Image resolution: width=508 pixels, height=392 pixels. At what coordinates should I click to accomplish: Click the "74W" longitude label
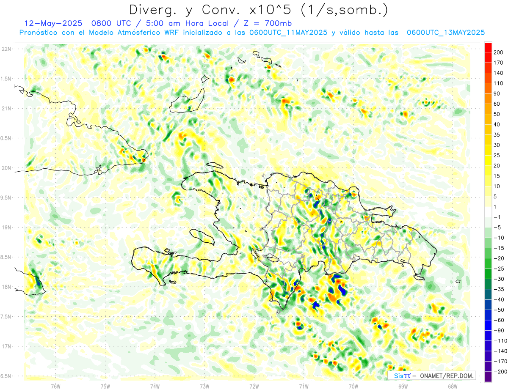pyautogui.click(x=155, y=386)
